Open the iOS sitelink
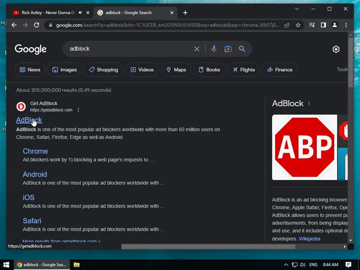360x270 pixels. coord(28,198)
